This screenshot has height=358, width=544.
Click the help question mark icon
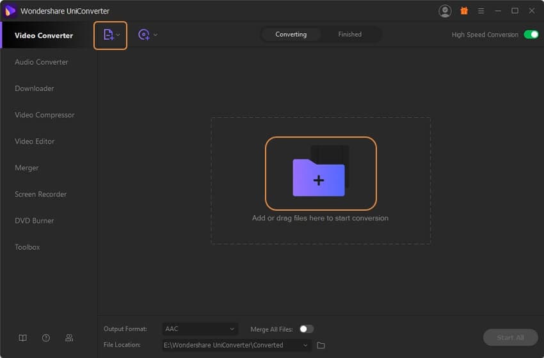click(x=46, y=338)
